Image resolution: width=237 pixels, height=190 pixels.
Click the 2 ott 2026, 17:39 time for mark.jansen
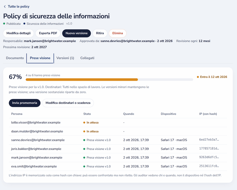pos(136,158)
